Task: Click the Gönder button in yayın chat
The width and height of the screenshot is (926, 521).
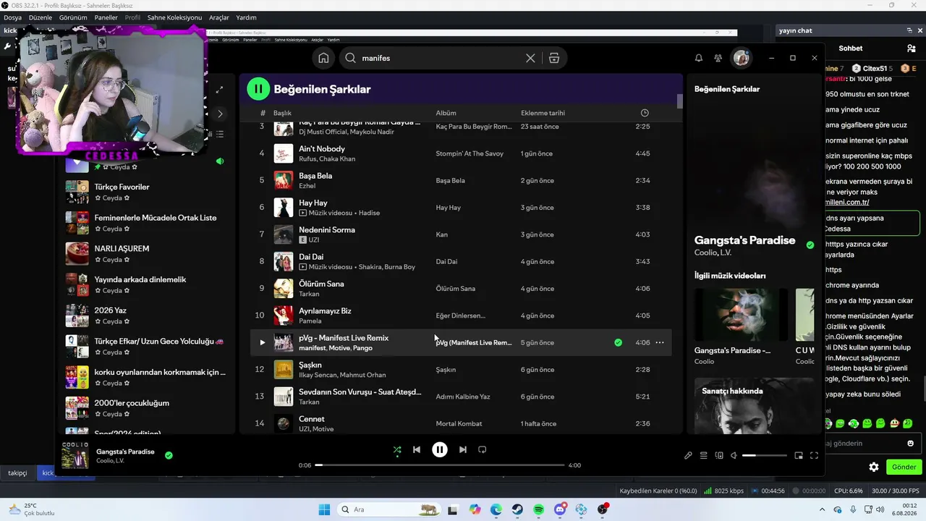Action: (904, 467)
